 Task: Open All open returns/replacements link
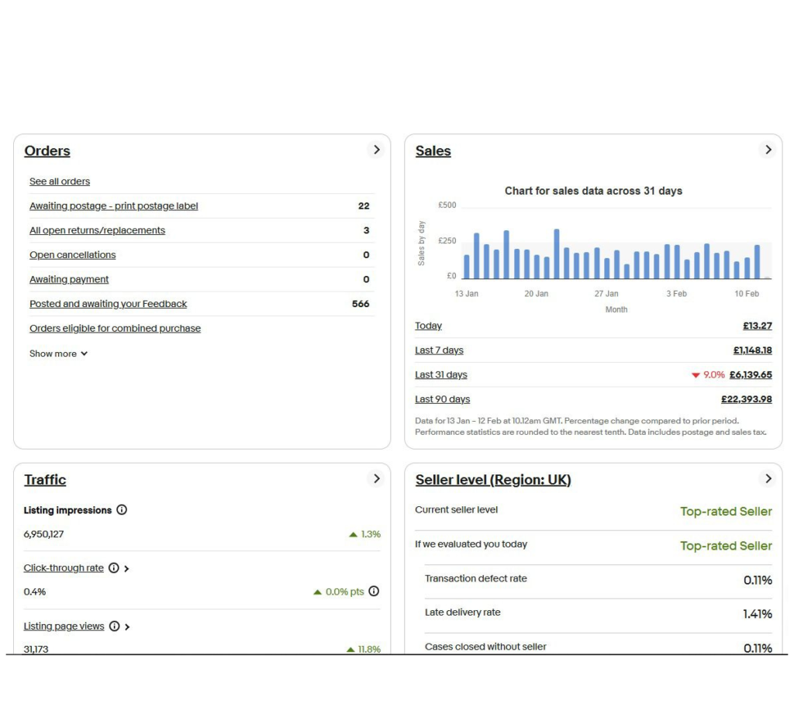click(x=97, y=230)
